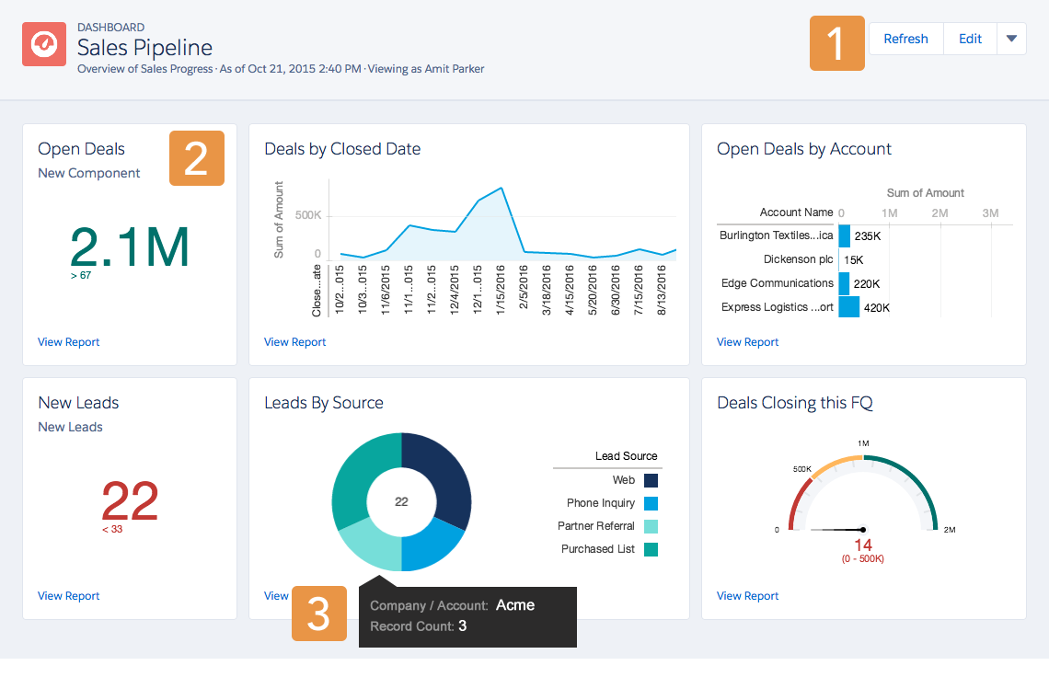Viewport: 1049px width, 677px height.
Task: Click the Burlington Textiles bar in Open Deals
Action: point(843,235)
